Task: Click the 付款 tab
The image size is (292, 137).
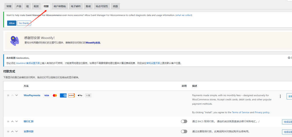Action: click(46, 6)
